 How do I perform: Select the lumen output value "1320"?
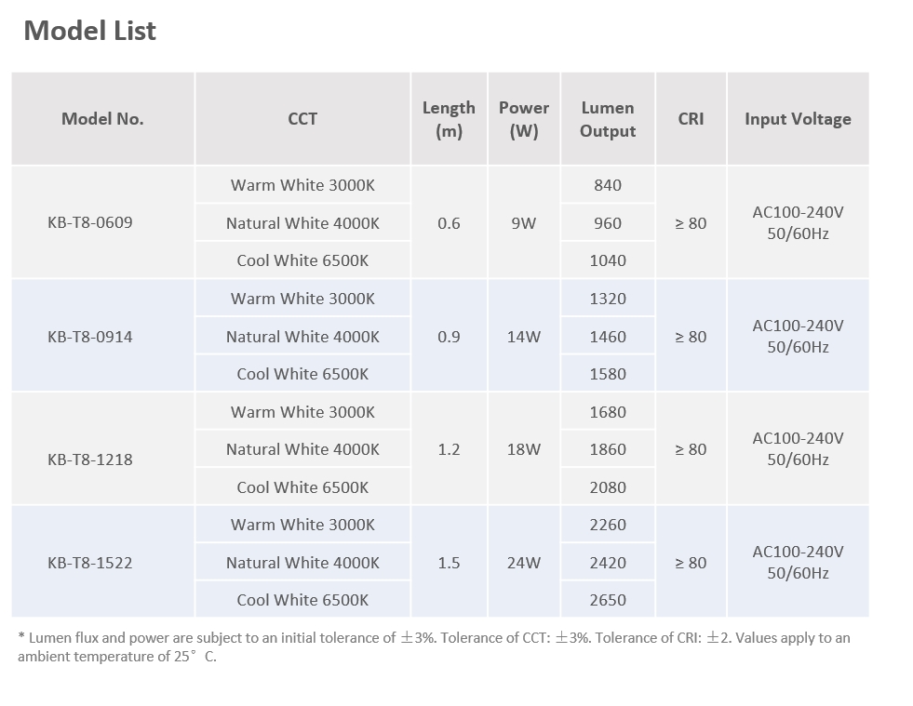click(x=608, y=299)
